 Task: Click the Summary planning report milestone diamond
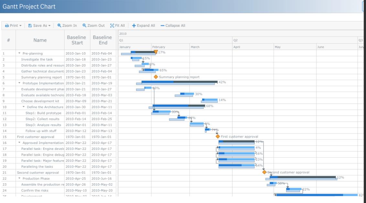[x=156, y=77]
